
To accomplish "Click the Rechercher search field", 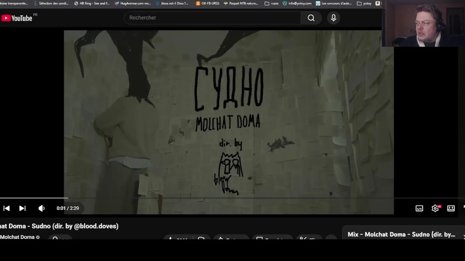I will (x=212, y=18).
